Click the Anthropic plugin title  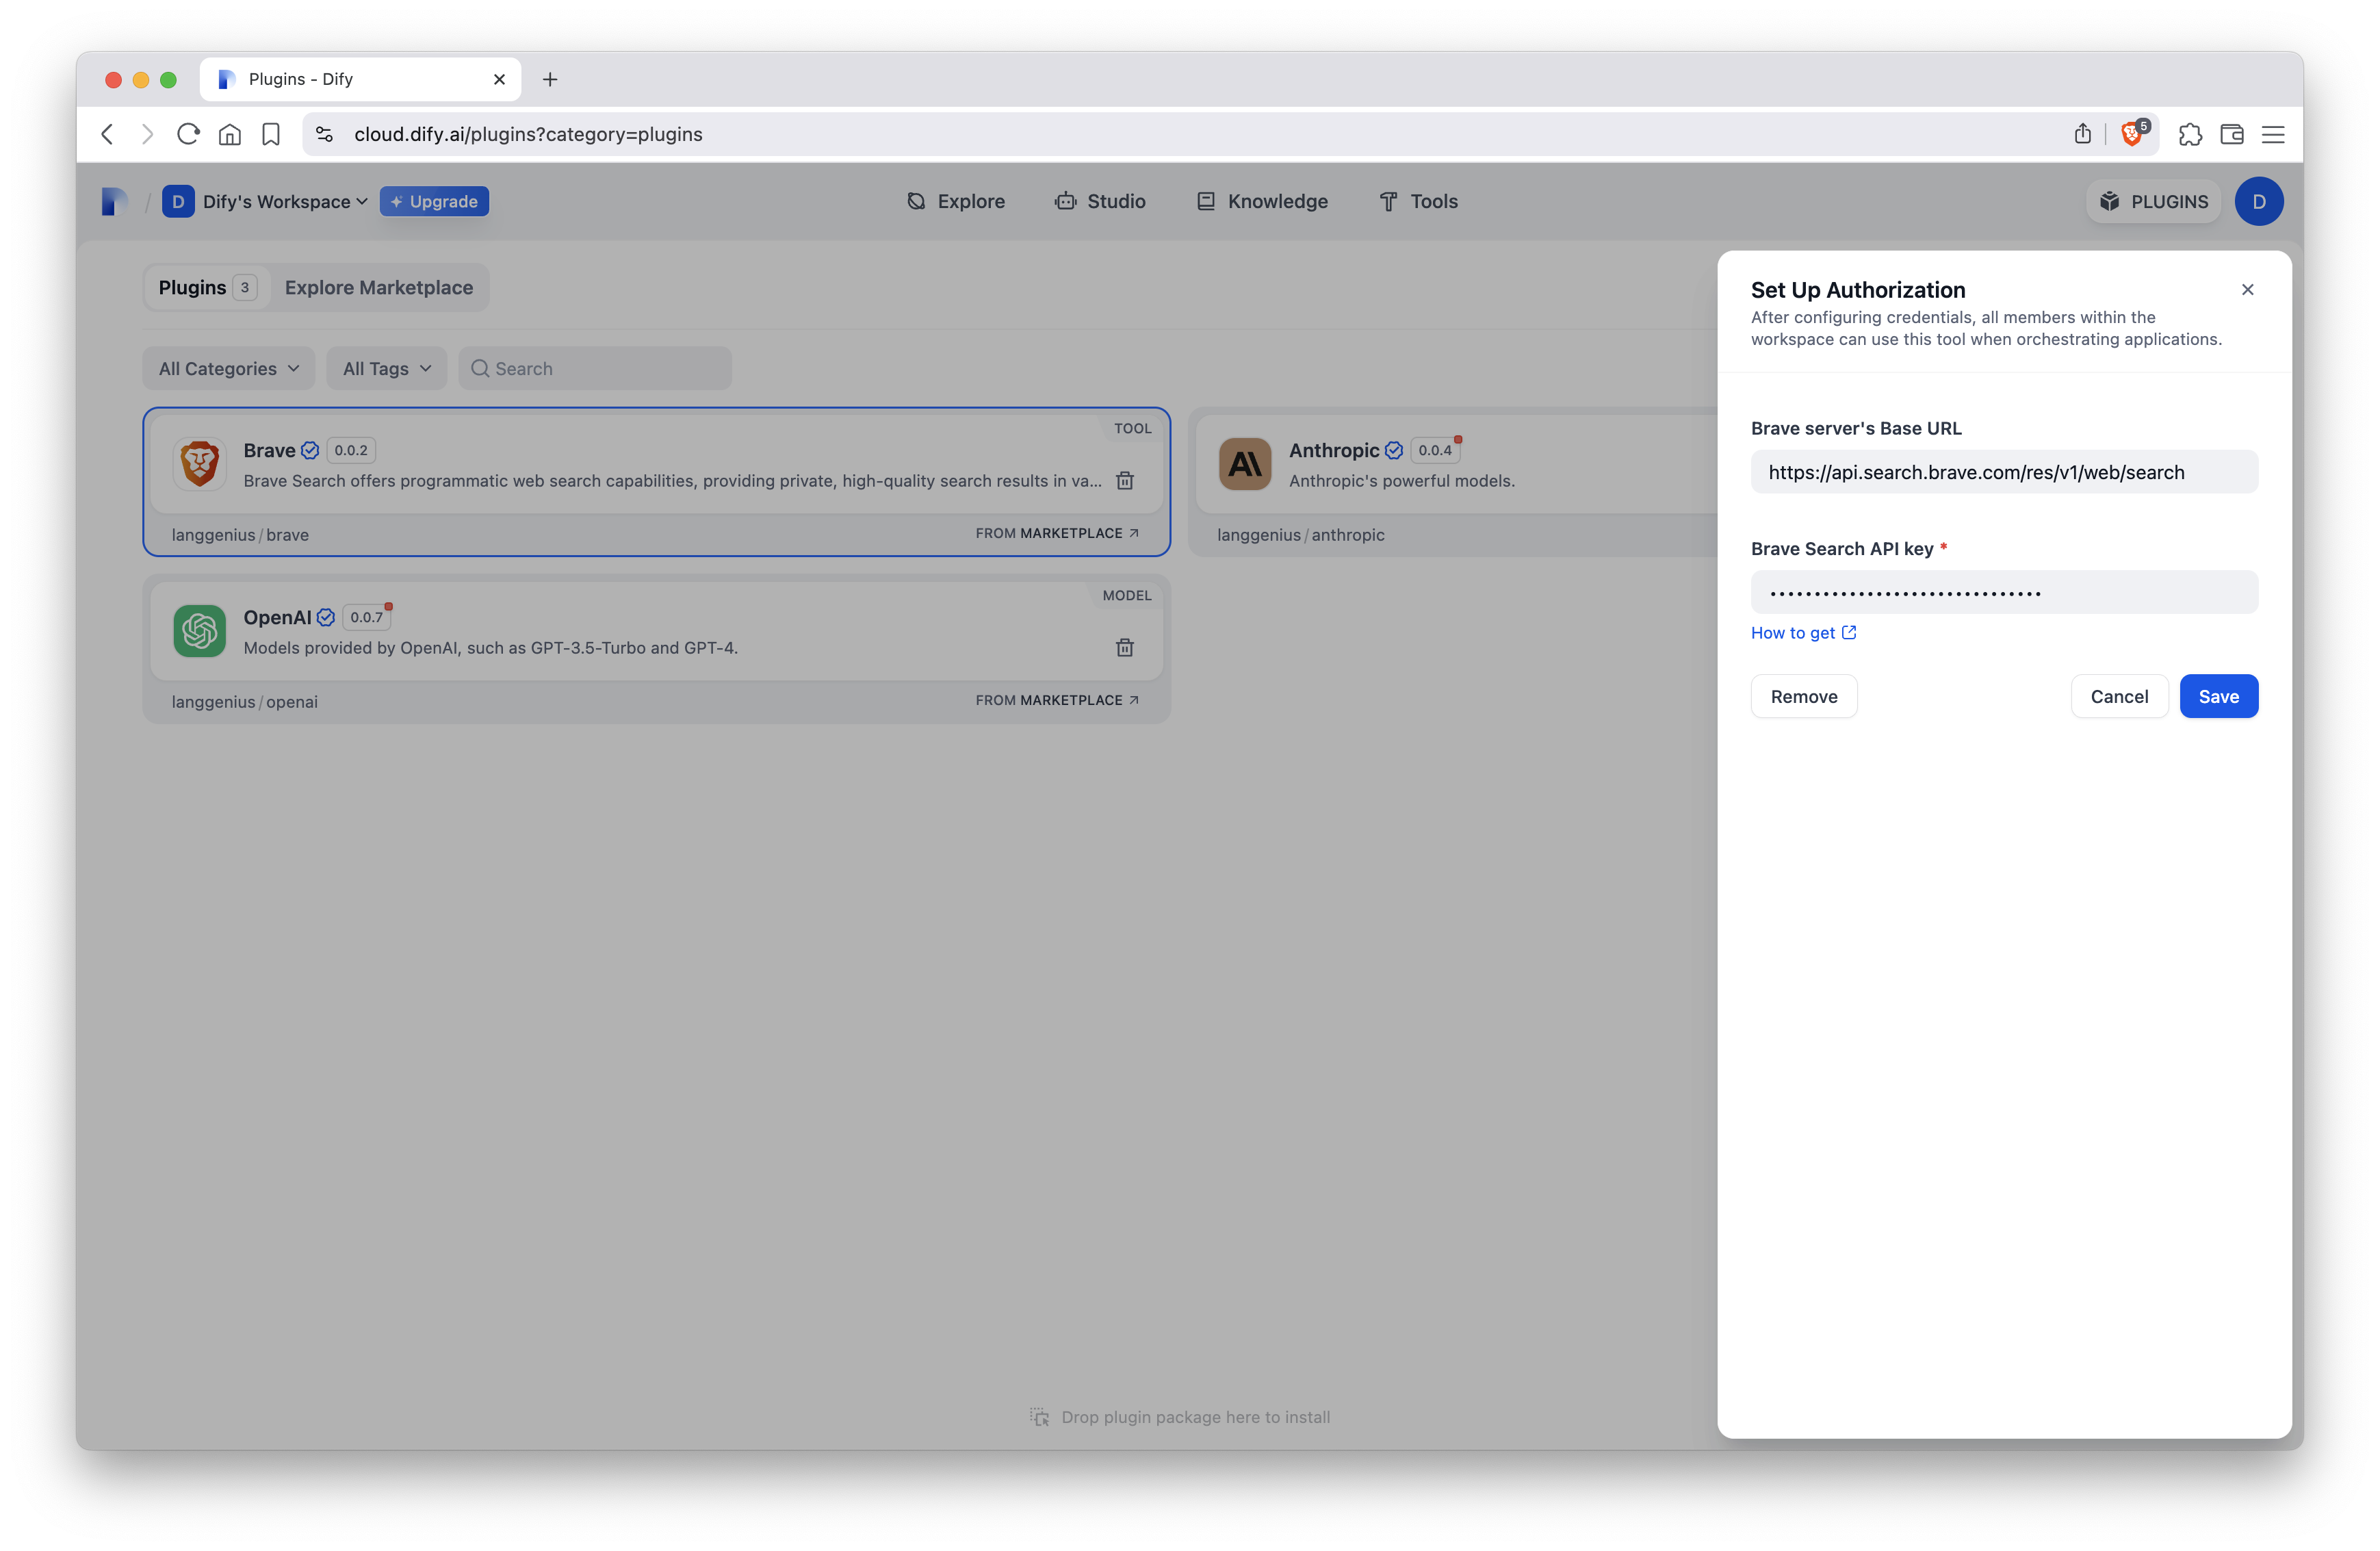(1333, 450)
